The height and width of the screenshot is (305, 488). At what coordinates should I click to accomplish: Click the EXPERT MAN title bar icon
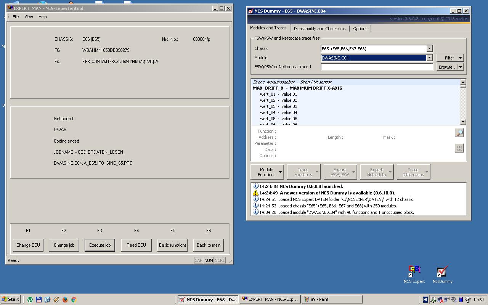[x=10, y=8]
